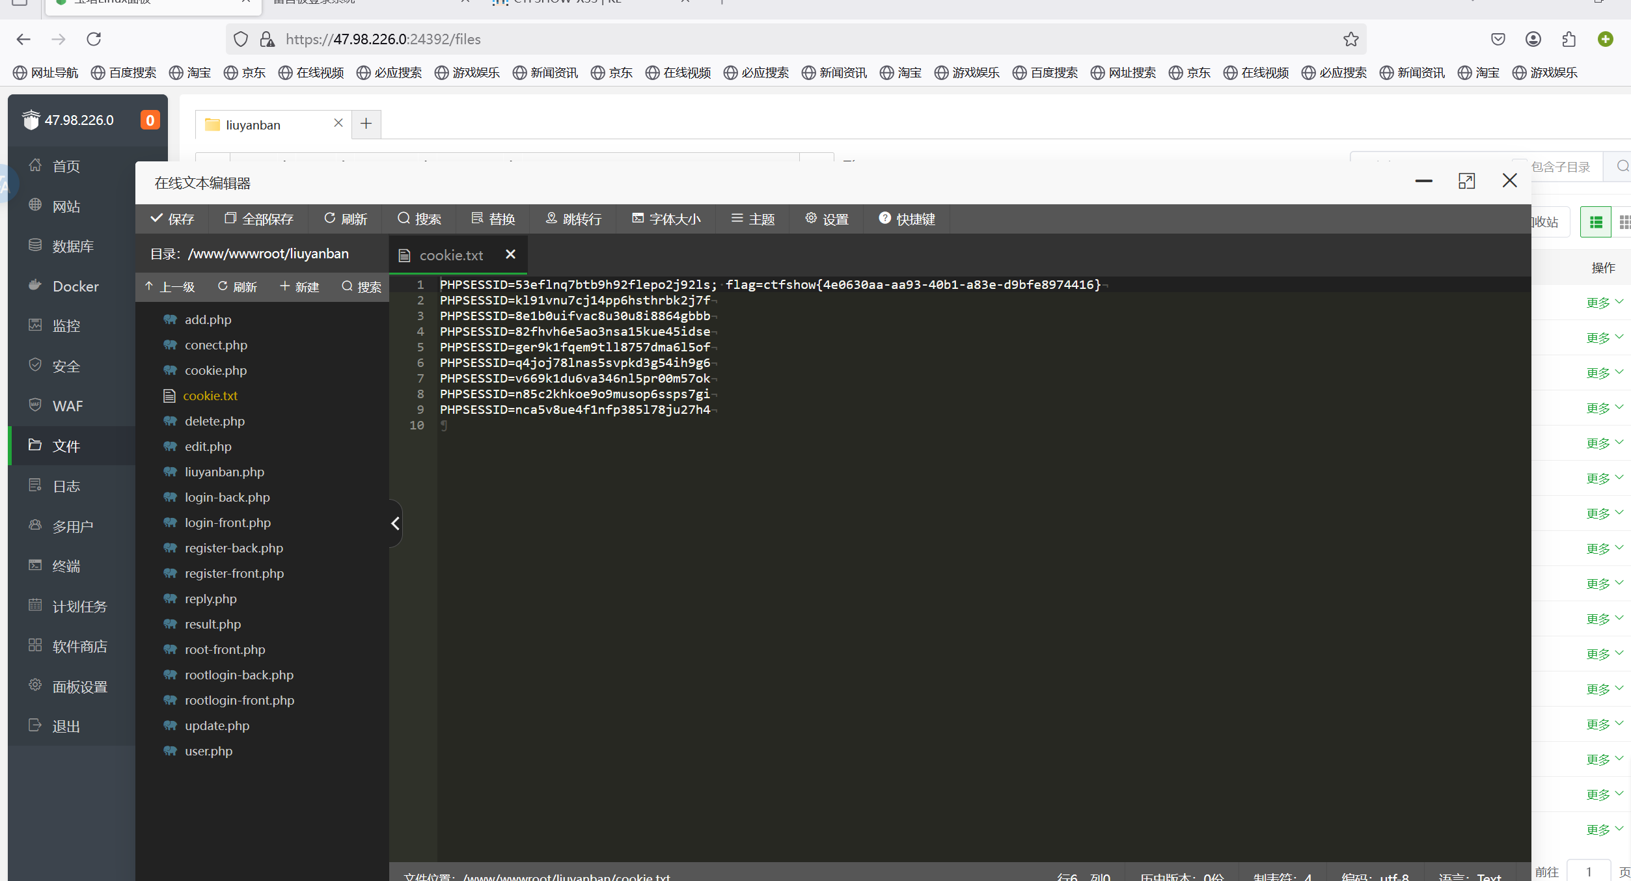
Task: Switch to grid view layout icon
Action: (1624, 223)
